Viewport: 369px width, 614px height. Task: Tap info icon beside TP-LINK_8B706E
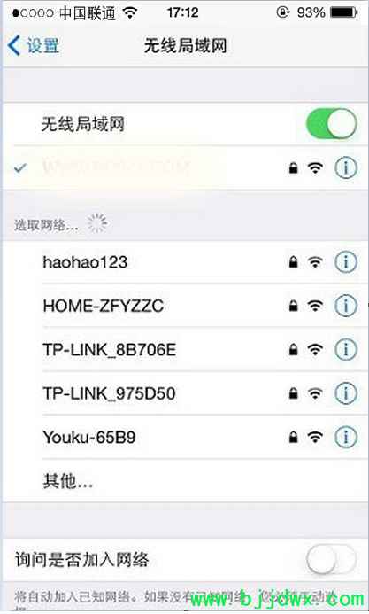346,349
